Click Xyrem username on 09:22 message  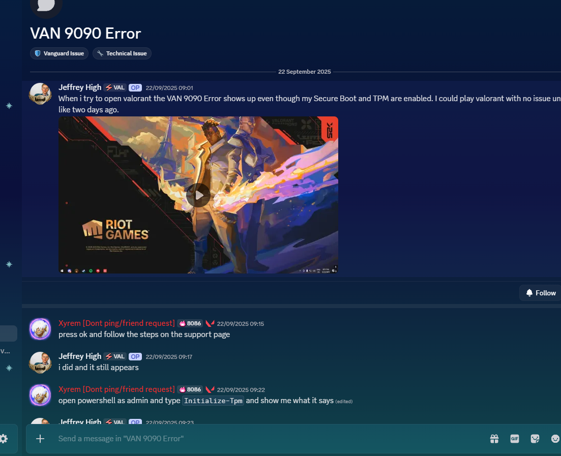click(x=116, y=389)
